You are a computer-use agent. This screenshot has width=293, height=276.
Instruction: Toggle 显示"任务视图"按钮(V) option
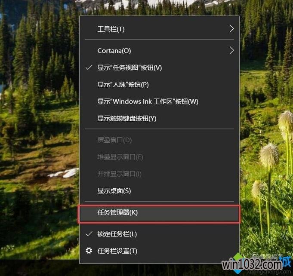pyautogui.click(x=159, y=67)
